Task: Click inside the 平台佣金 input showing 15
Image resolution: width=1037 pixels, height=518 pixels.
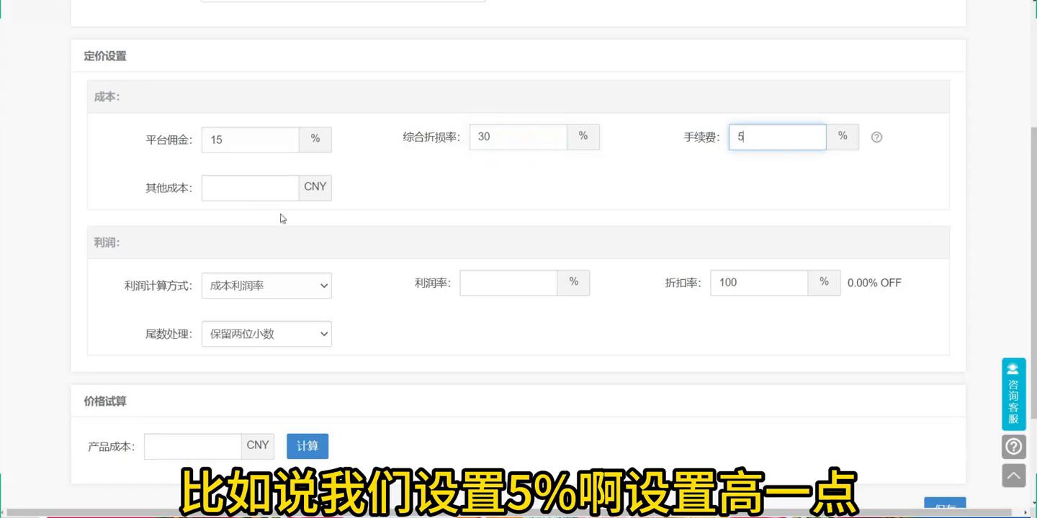Action: point(250,139)
